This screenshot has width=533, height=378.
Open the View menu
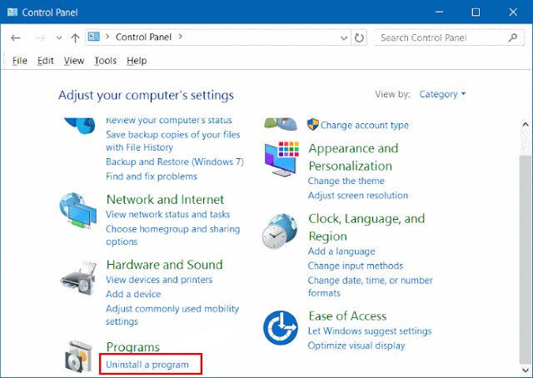[x=74, y=61]
